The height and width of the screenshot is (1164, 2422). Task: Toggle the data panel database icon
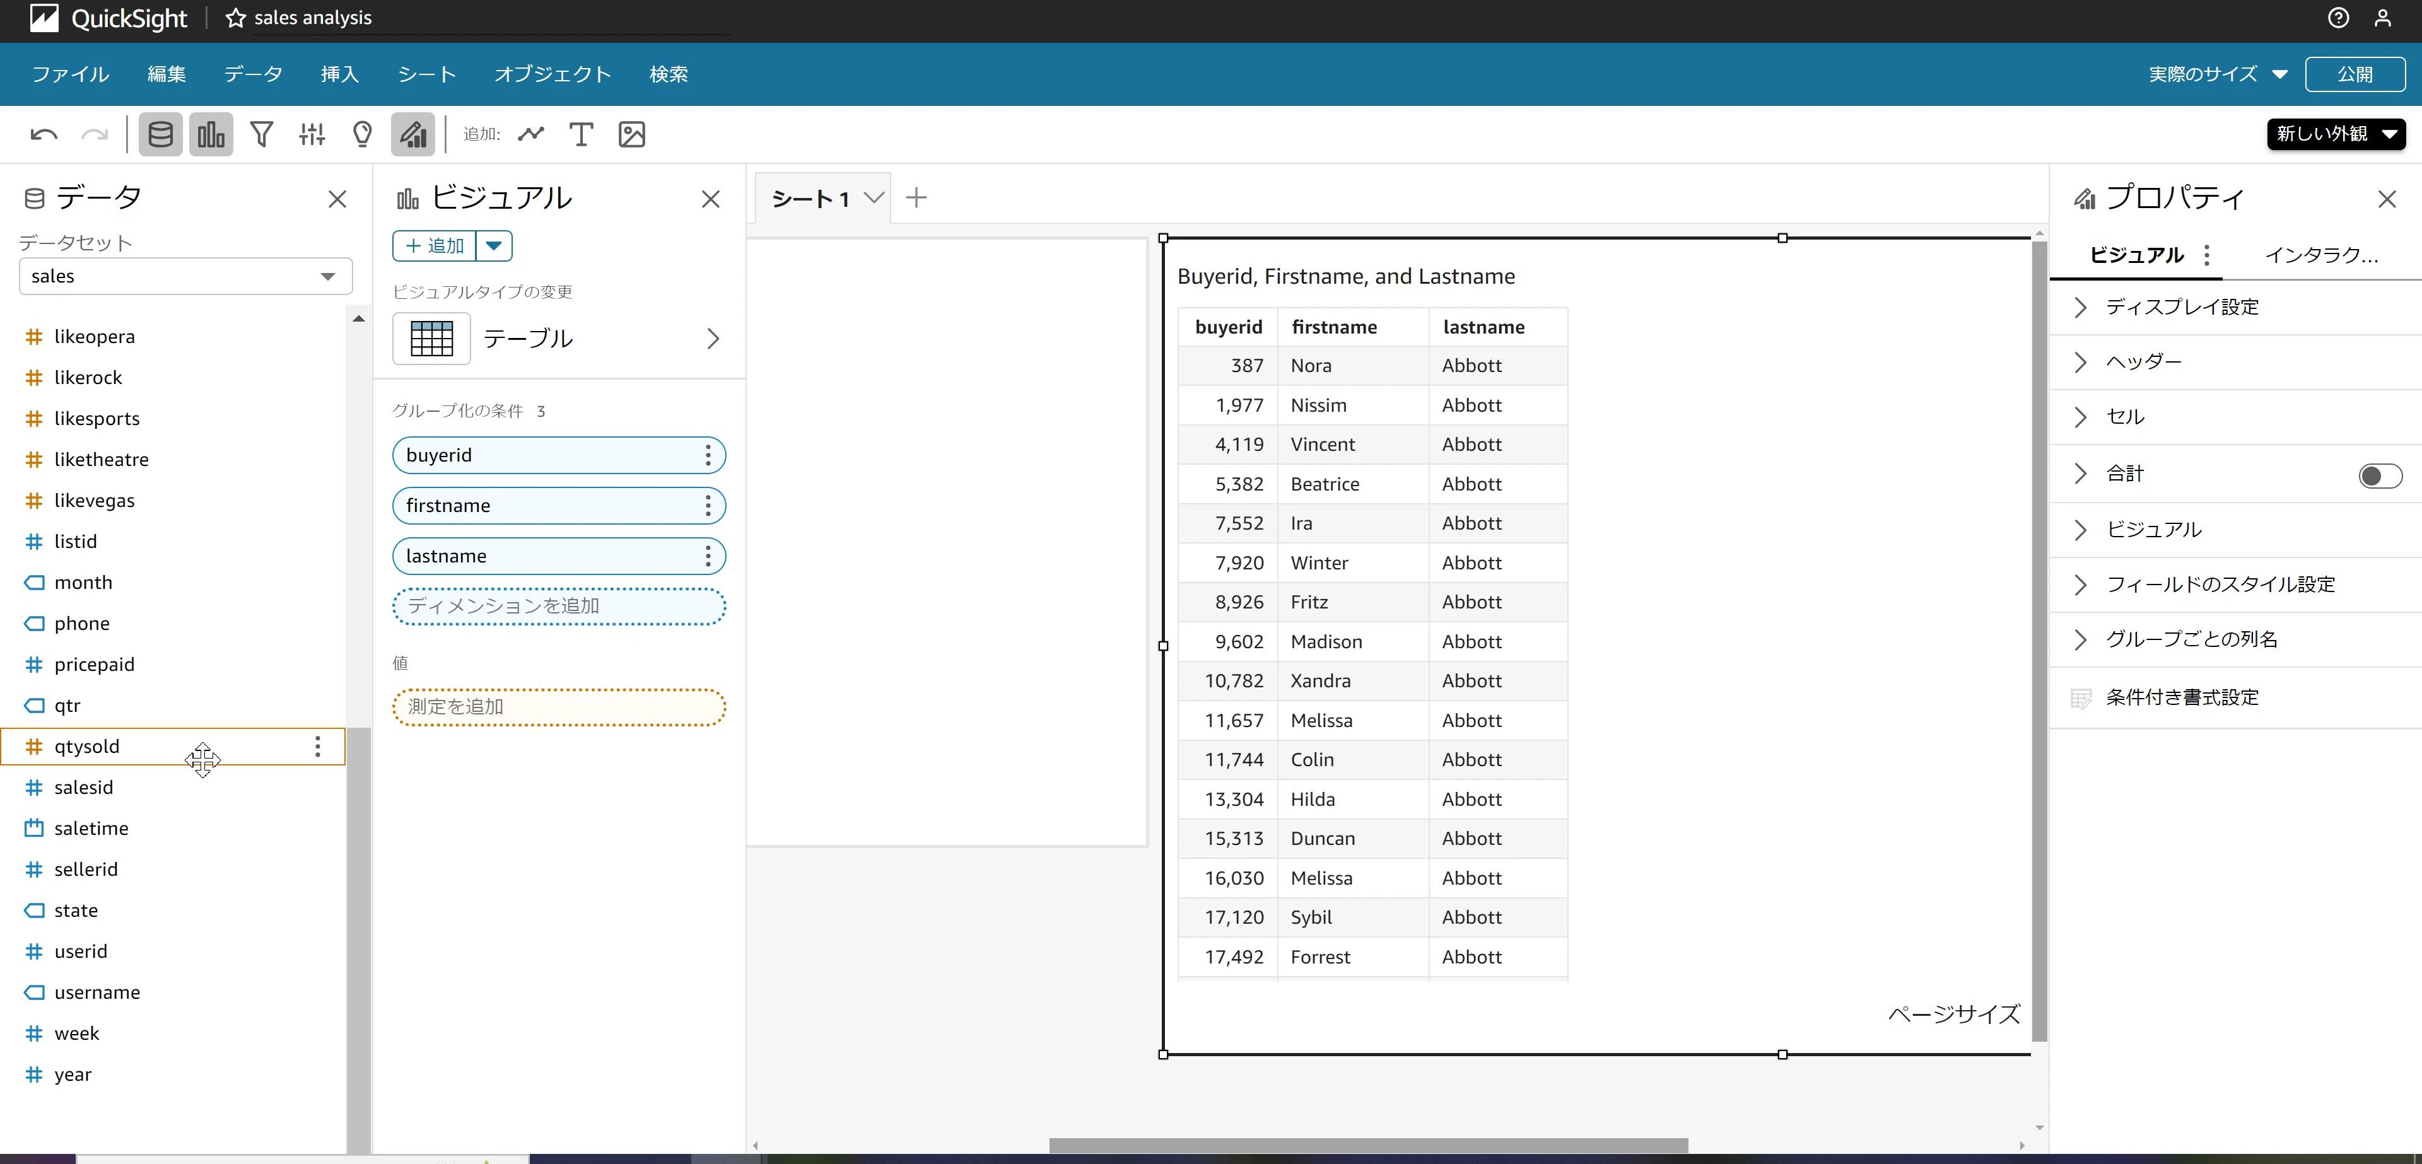(161, 134)
